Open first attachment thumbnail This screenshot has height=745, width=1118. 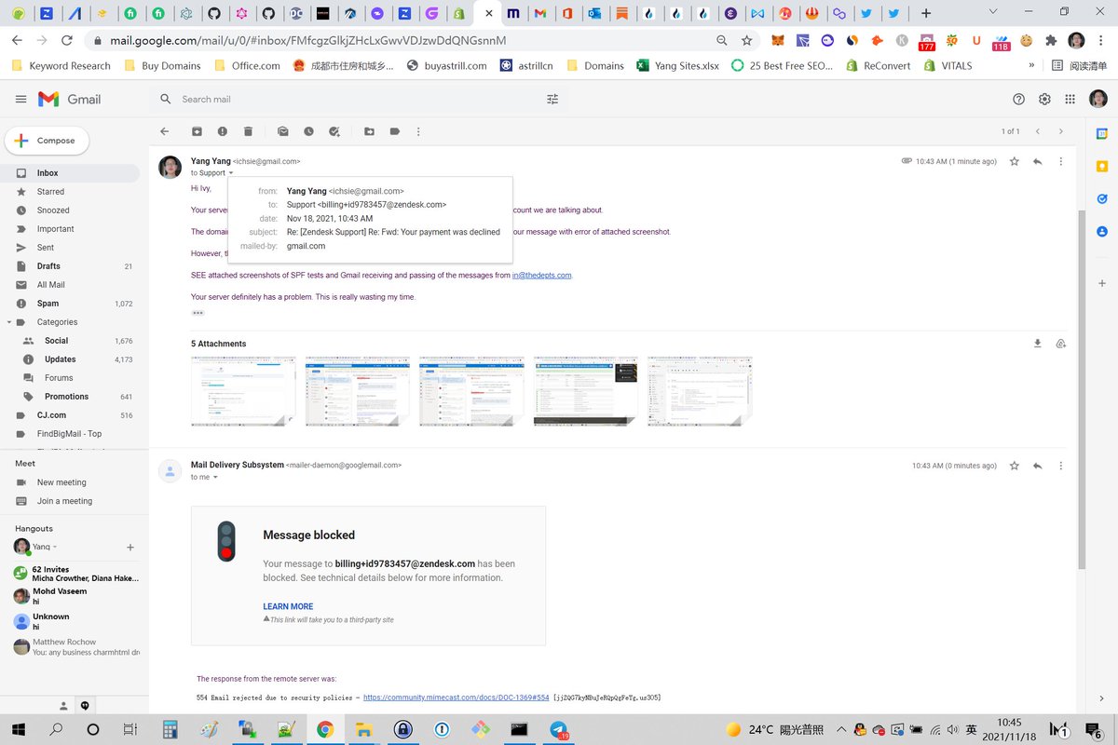coord(243,390)
